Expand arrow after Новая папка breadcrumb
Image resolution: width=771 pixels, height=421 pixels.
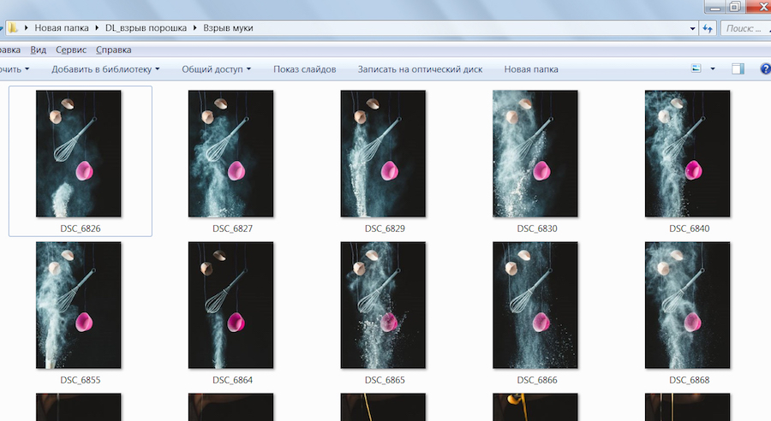[x=97, y=28]
